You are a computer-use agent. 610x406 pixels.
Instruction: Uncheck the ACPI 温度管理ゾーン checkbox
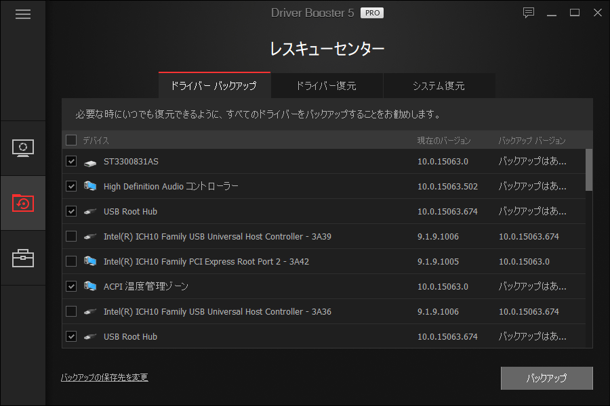(71, 286)
